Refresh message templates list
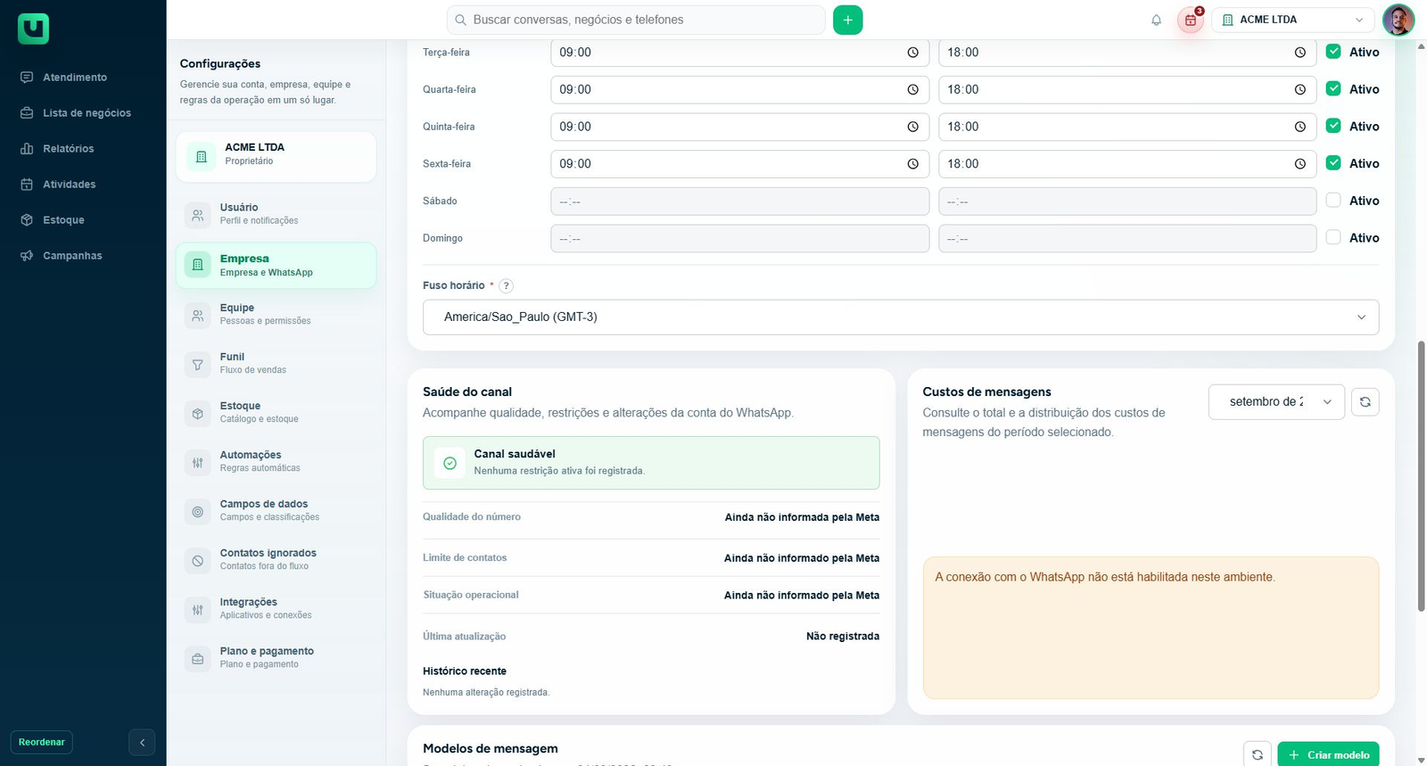 [x=1257, y=754]
